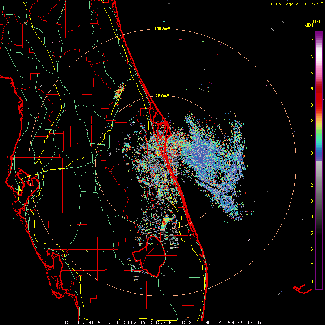This screenshot has width=325, height=325.
Task: Click the -4 value on the scale
Action: pos(310,217)
